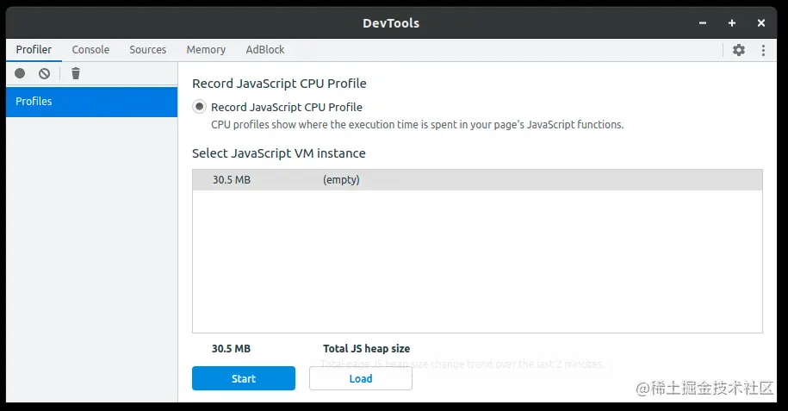Click empty area of VM instance list

(x=477, y=261)
